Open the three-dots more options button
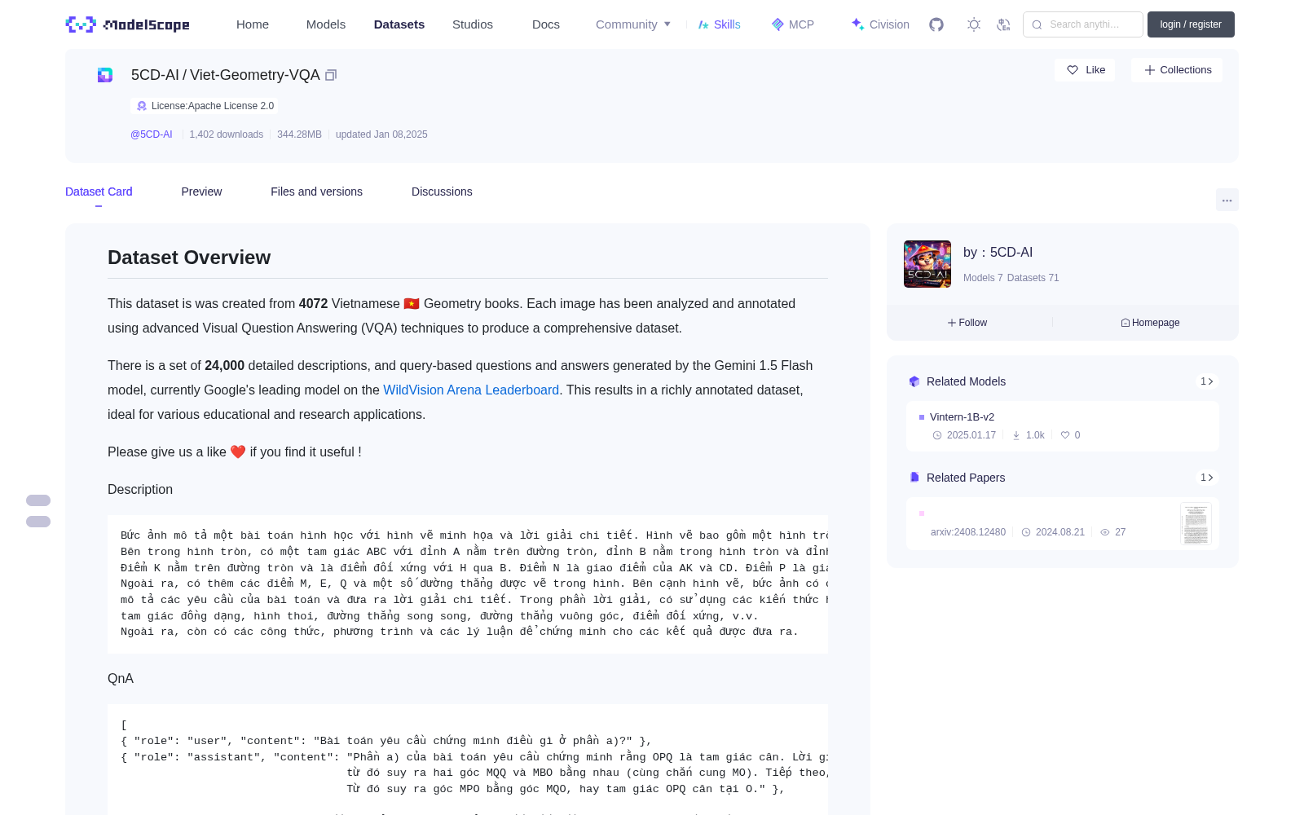1304x815 pixels. tap(1227, 200)
